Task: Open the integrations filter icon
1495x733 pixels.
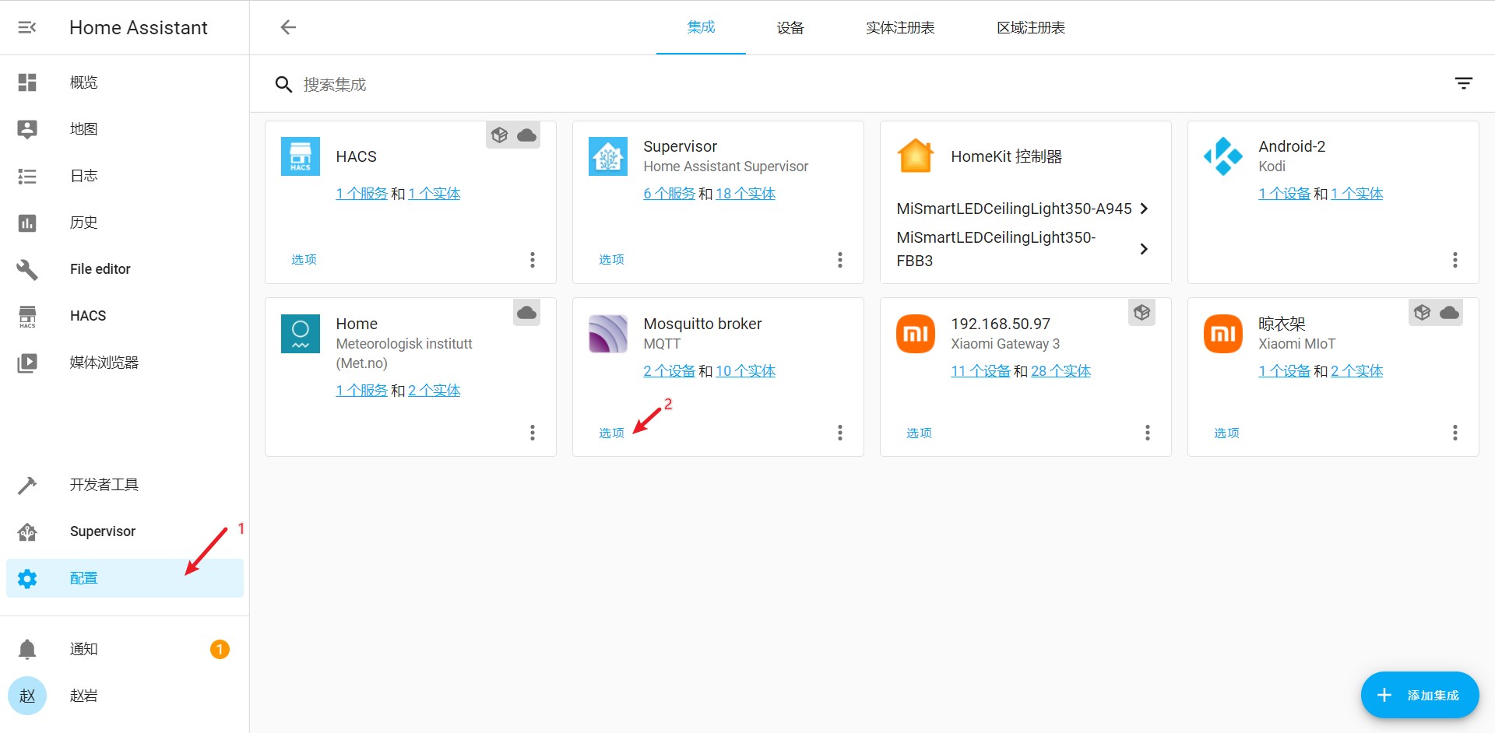Action: coord(1464,83)
